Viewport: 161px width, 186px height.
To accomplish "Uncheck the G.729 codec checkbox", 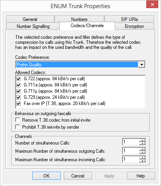I will click(x=19, y=97).
